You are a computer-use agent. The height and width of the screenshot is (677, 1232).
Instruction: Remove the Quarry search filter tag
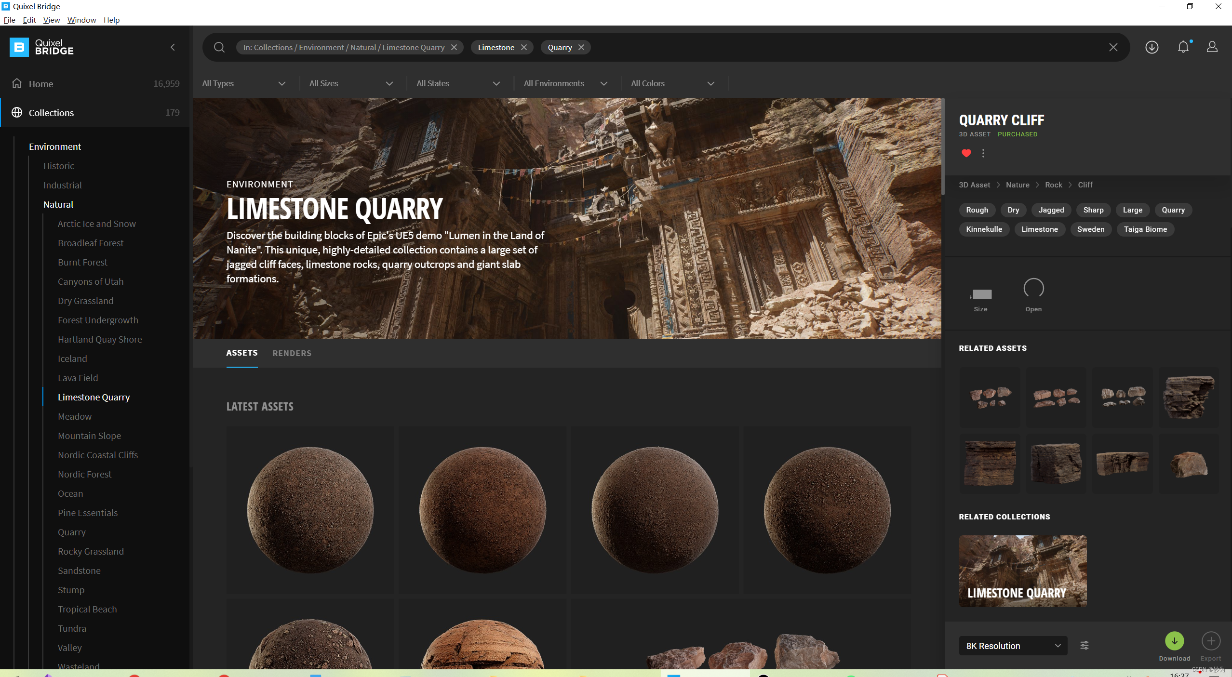581,47
